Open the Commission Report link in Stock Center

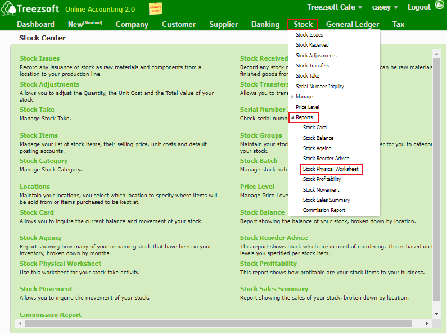pyautogui.click(x=51, y=315)
